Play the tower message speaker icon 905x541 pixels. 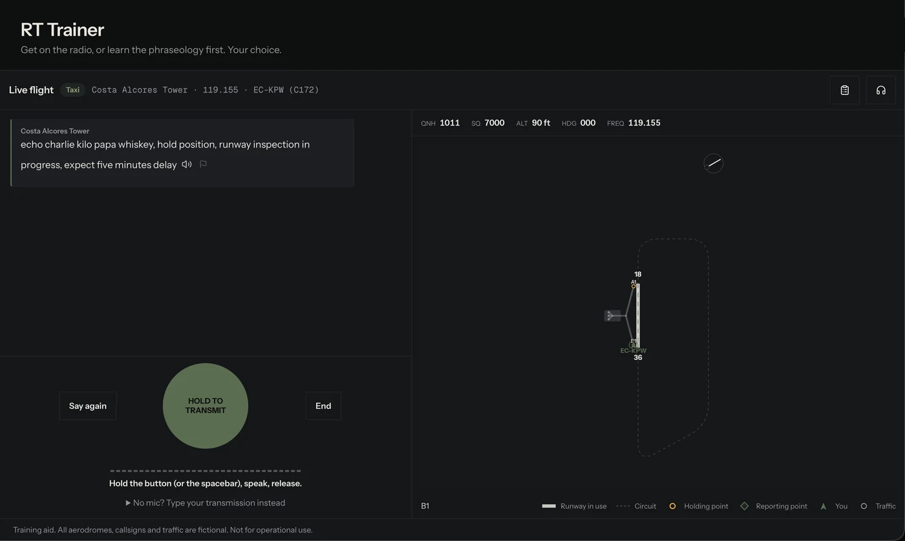pos(187,164)
